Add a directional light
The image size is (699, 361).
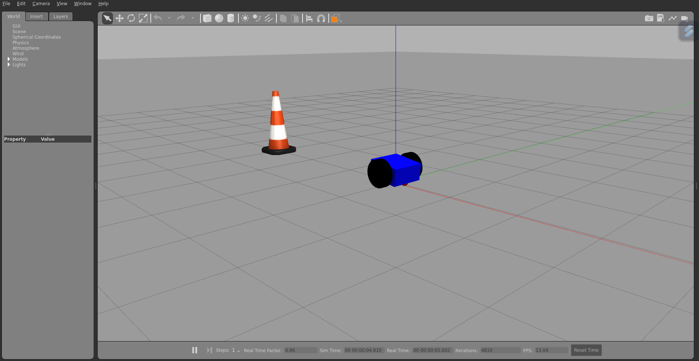(269, 18)
